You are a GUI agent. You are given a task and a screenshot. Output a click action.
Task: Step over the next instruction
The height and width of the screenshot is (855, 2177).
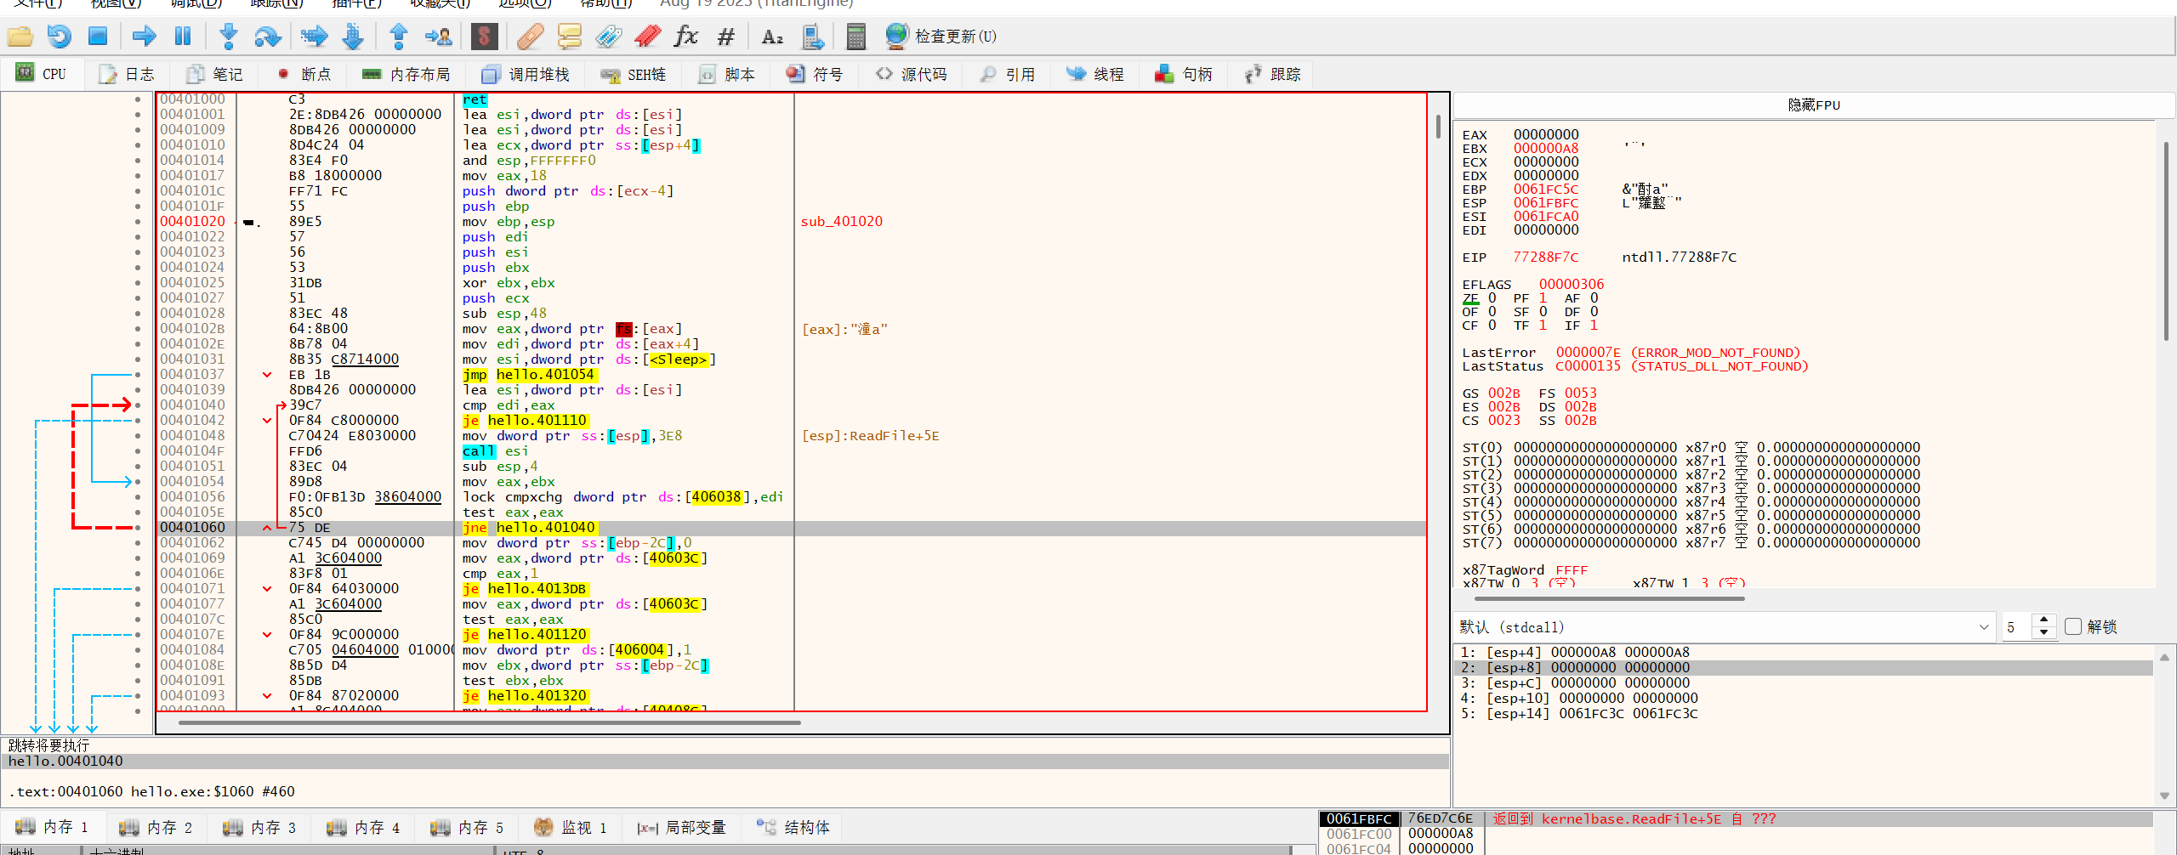[267, 37]
